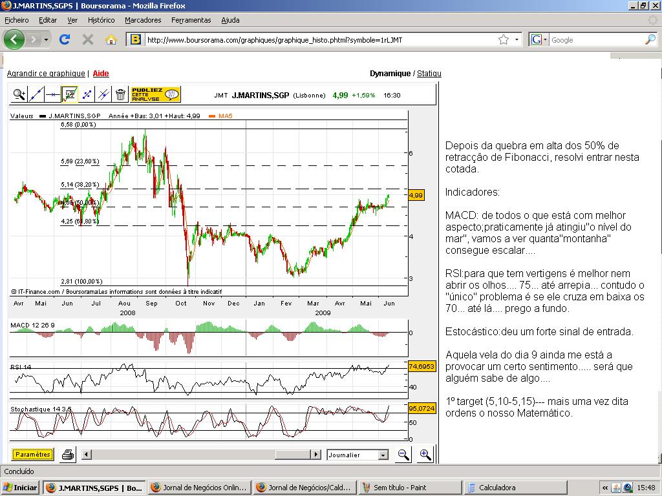Toggle the Fibonacci retracement tool
Image resolution: width=662 pixels, height=496 pixels.
click(70, 94)
